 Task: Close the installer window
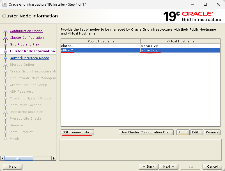pyautogui.click(x=218, y=4)
